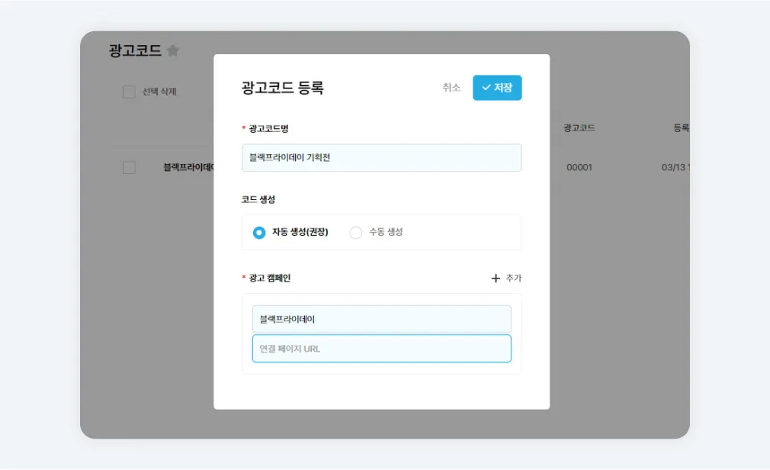
Task: Click the 00001 code cell in background table
Action: 579,168
